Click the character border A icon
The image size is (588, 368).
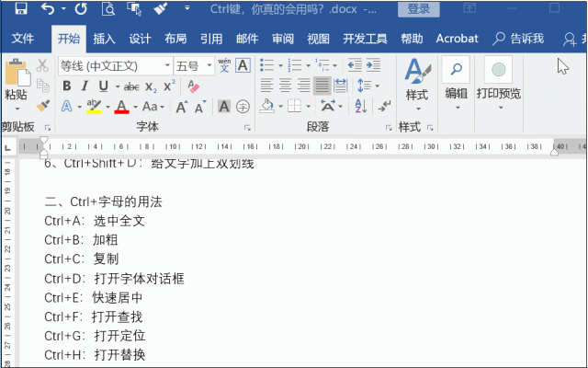[x=243, y=65]
